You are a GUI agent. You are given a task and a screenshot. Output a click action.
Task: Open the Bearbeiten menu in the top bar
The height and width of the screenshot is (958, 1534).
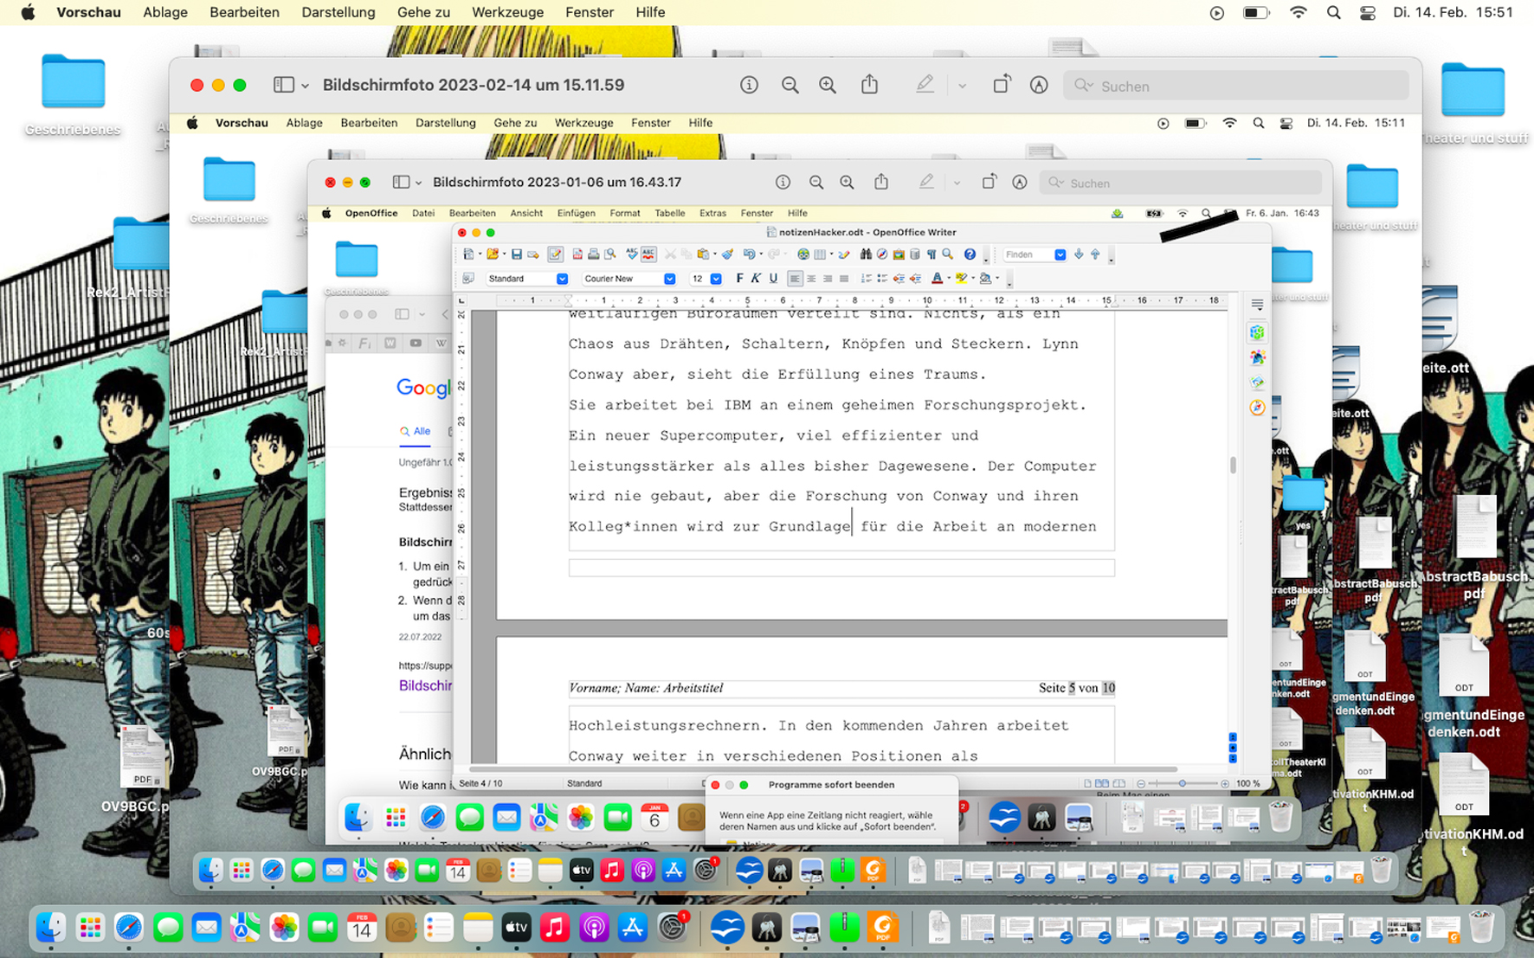(244, 12)
